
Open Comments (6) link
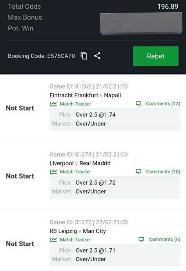tap(164, 240)
